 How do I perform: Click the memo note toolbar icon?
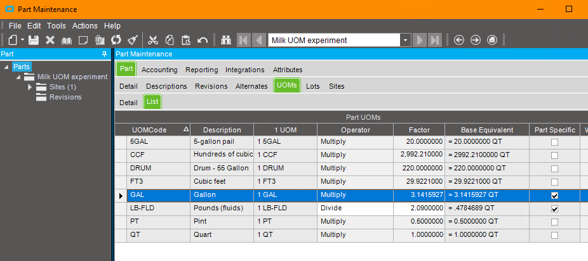[83, 40]
